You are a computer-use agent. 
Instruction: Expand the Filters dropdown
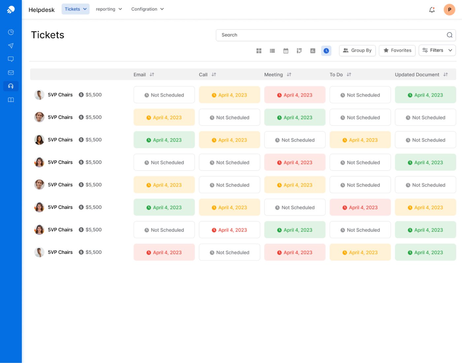[437, 50]
